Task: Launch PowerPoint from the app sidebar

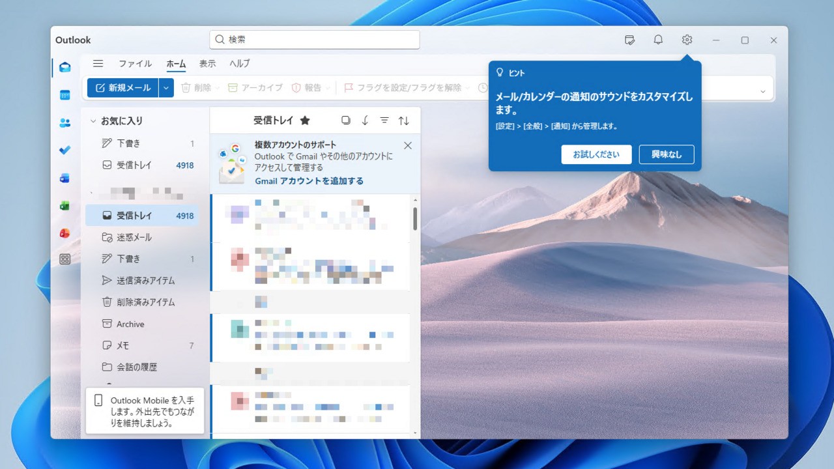Action: click(x=65, y=233)
